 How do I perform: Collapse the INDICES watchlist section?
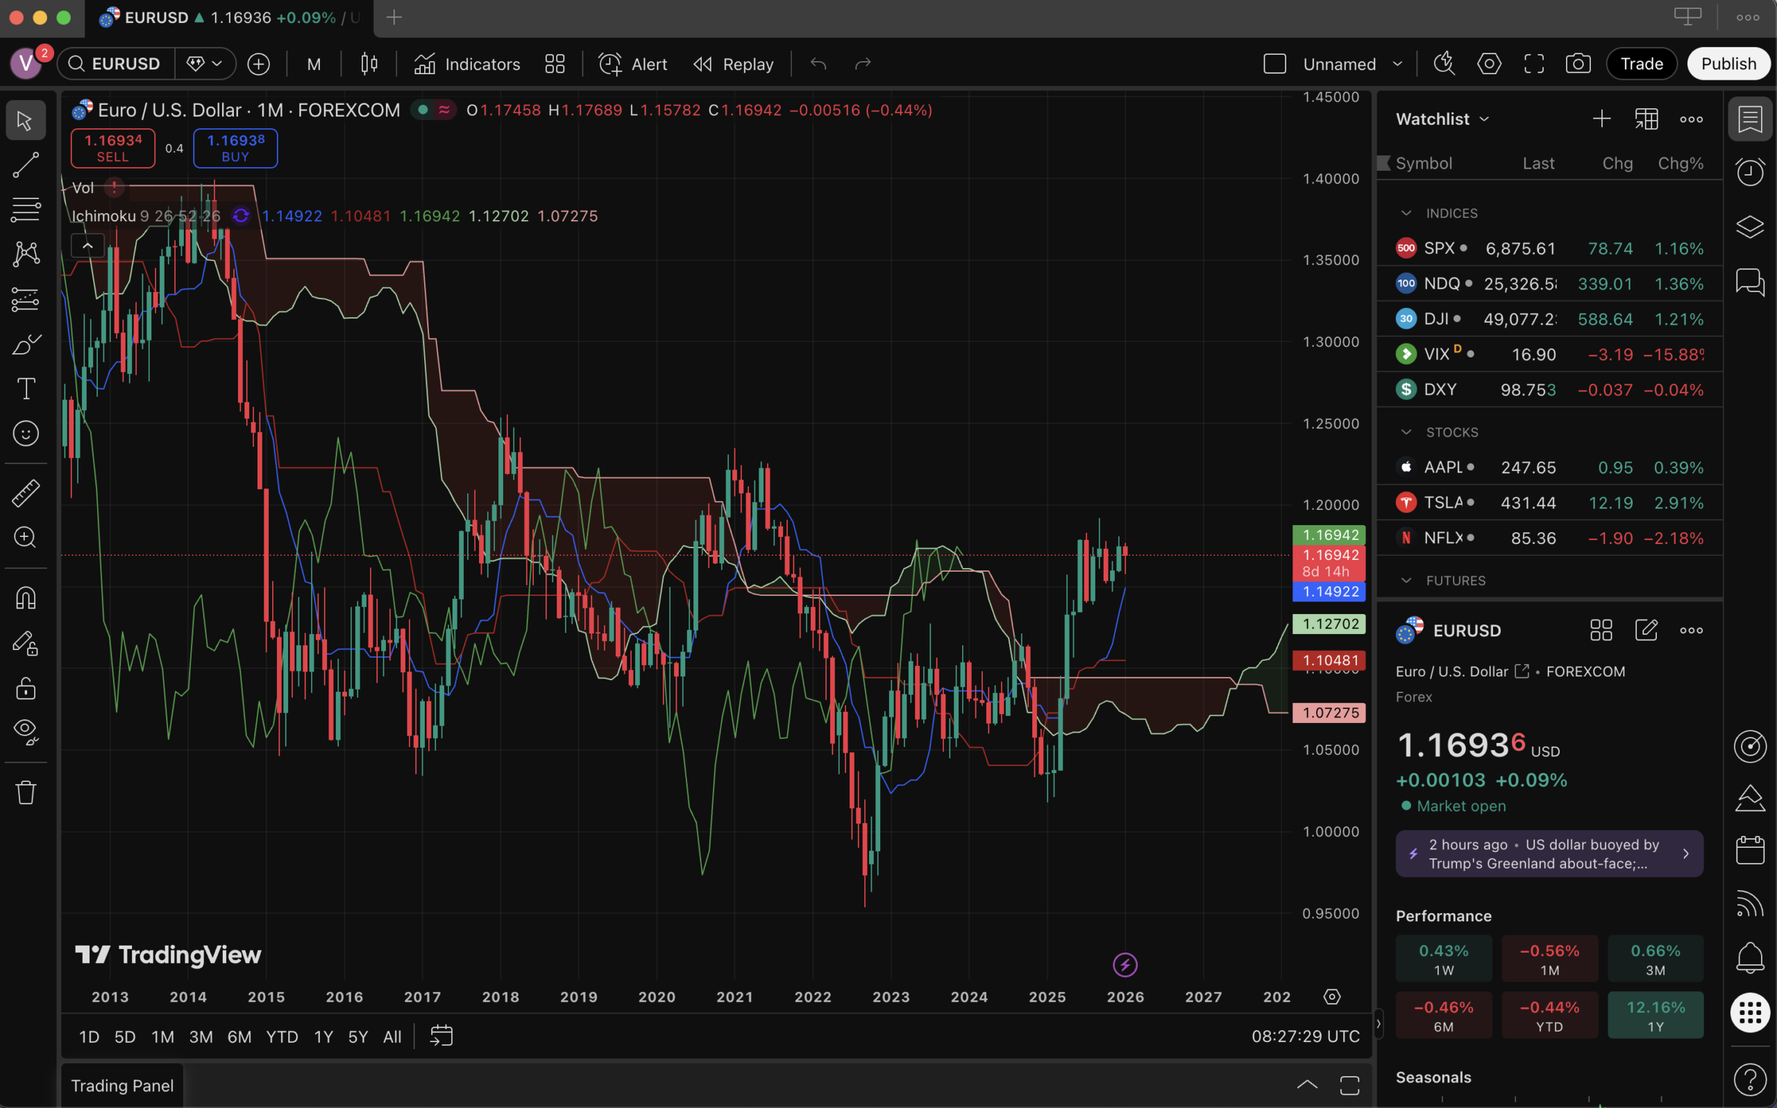[1406, 213]
